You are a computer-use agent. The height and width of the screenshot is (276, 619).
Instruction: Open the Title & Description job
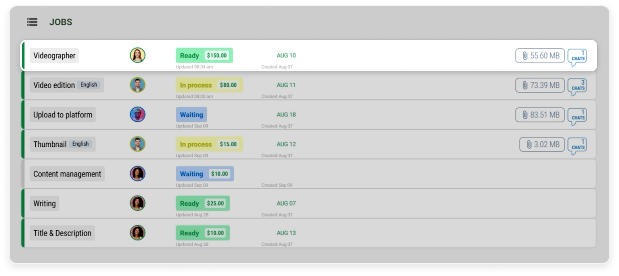point(62,233)
